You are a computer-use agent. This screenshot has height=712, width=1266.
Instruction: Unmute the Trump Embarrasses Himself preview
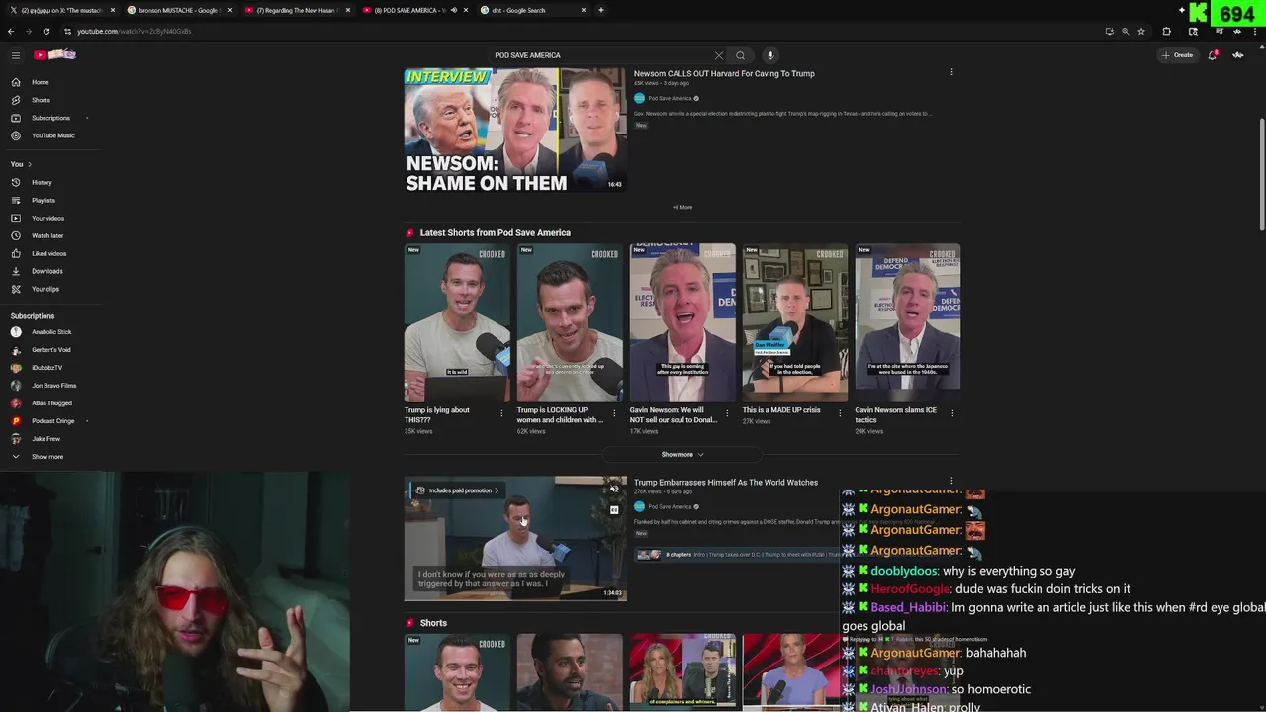pyautogui.click(x=614, y=489)
